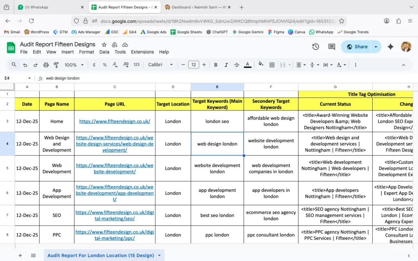The image size is (418, 261).
Task: Decrease decimal places
Action: click(x=115, y=65)
